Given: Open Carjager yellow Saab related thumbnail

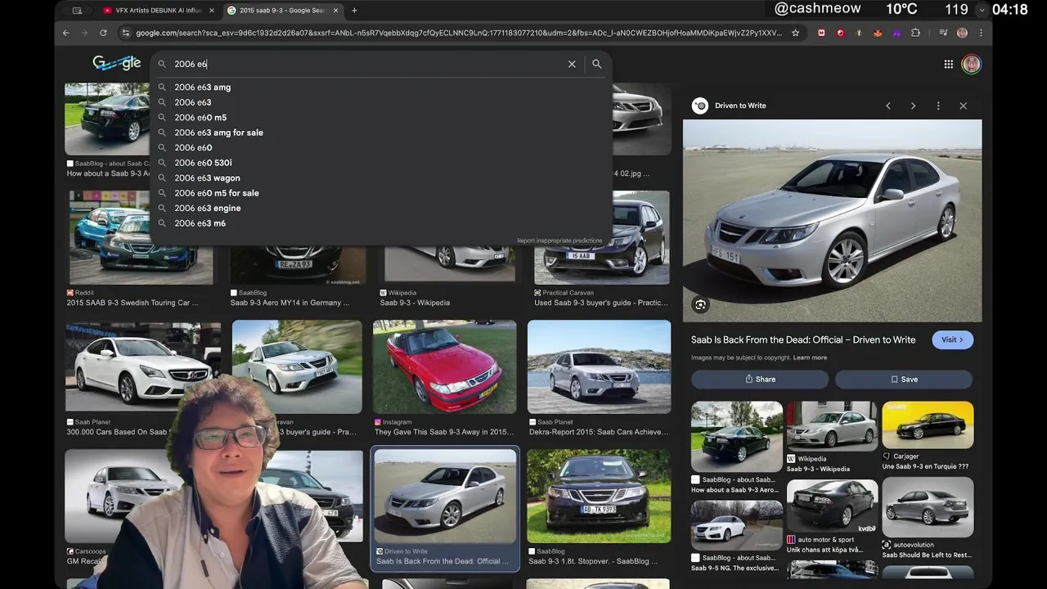Looking at the screenshot, I should 928,425.
